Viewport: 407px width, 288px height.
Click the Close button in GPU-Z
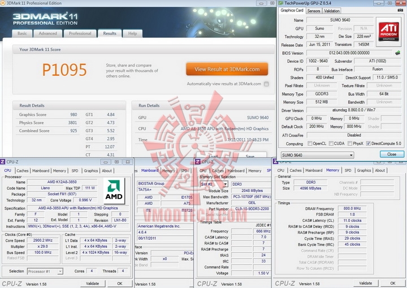coord(392,154)
